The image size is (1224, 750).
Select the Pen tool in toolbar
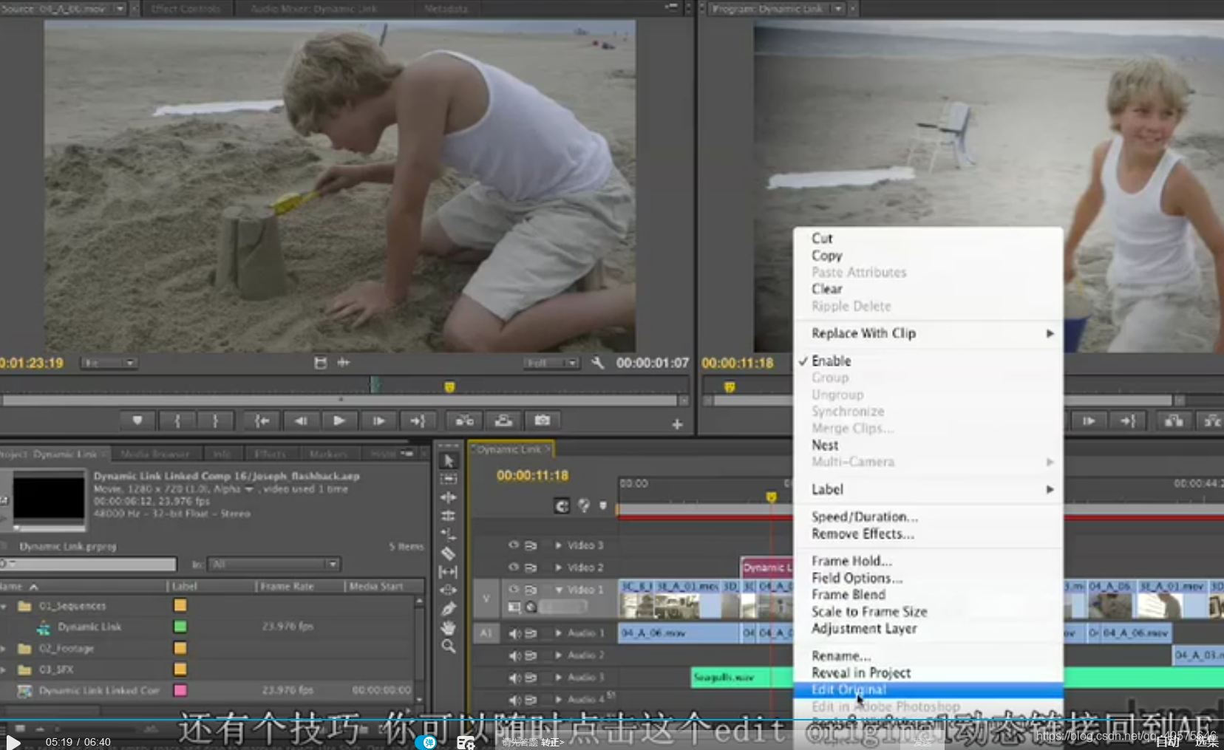pyautogui.click(x=448, y=609)
